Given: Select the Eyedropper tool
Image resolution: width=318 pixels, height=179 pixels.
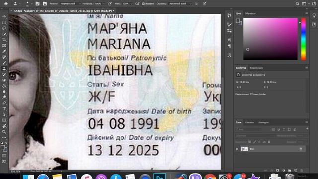Looking at the screenshot, I should [x=4, y=51].
